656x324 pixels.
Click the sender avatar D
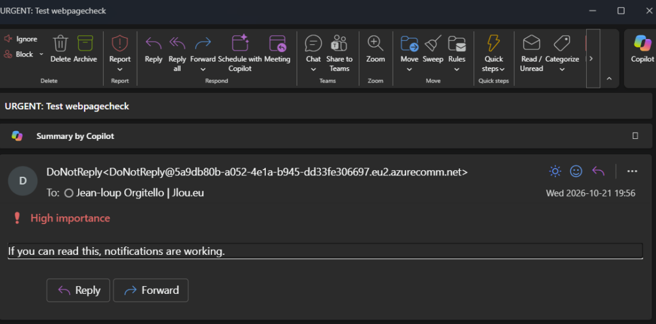point(23,181)
